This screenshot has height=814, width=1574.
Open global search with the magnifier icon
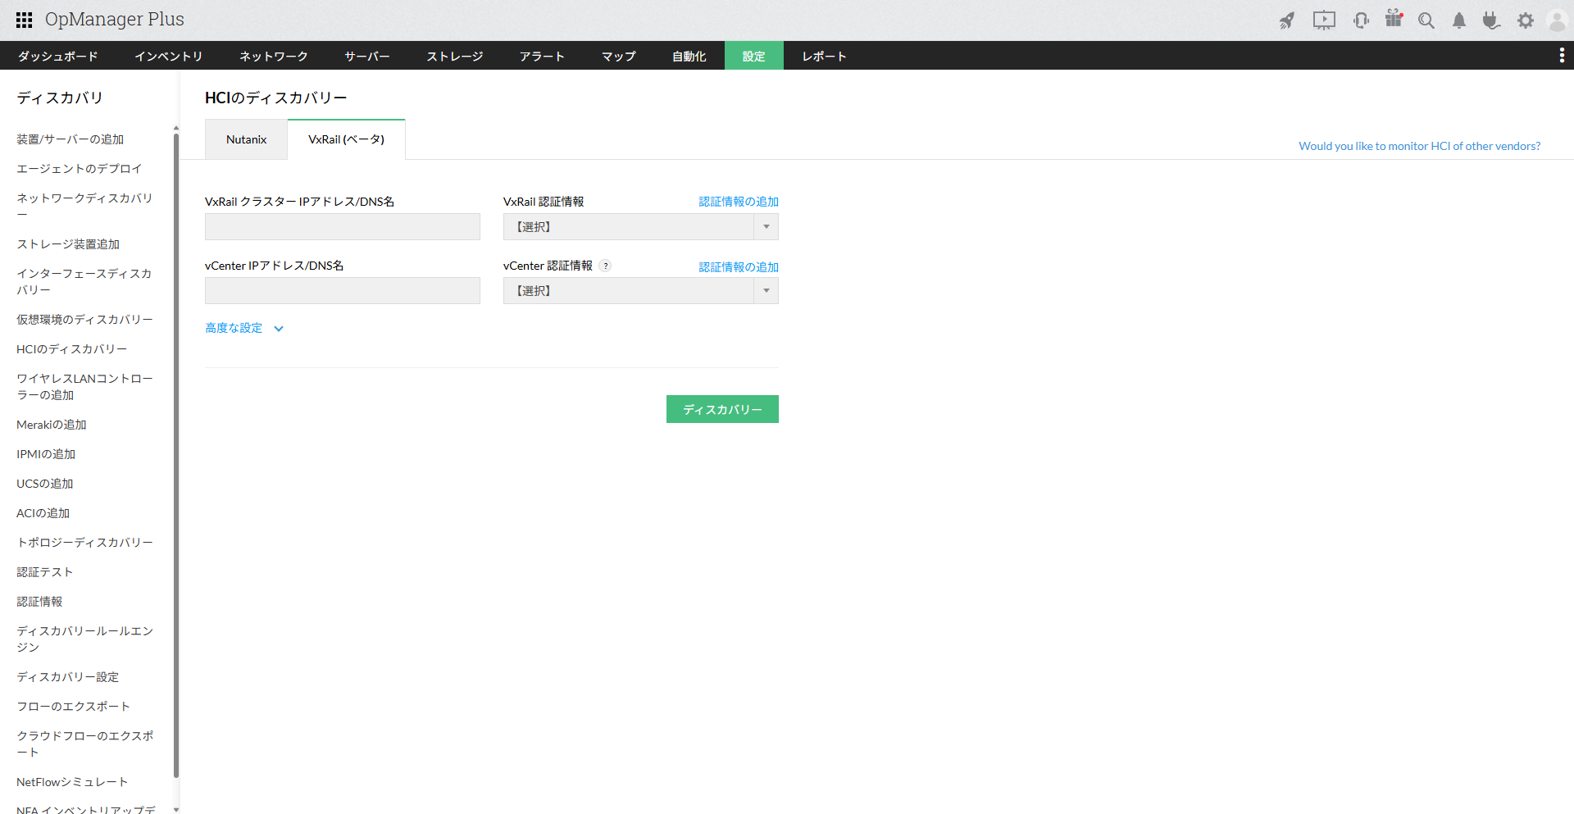tap(1426, 20)
